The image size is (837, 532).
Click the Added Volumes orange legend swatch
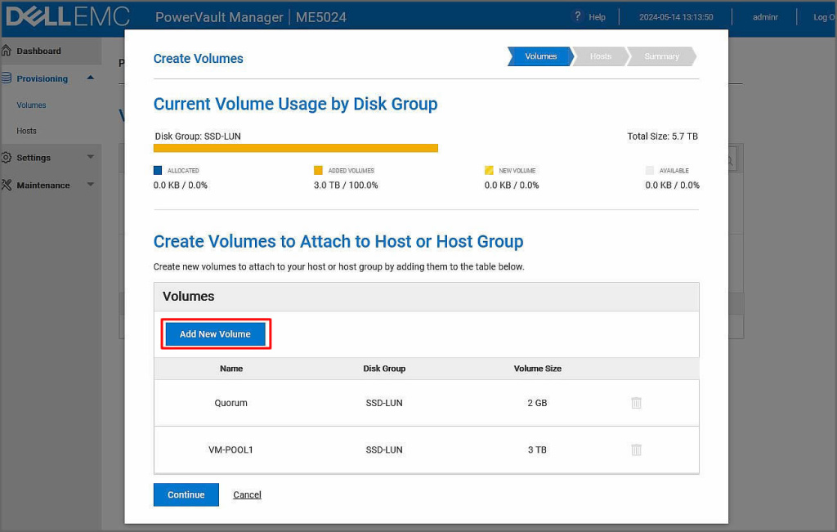pos(318,171)
